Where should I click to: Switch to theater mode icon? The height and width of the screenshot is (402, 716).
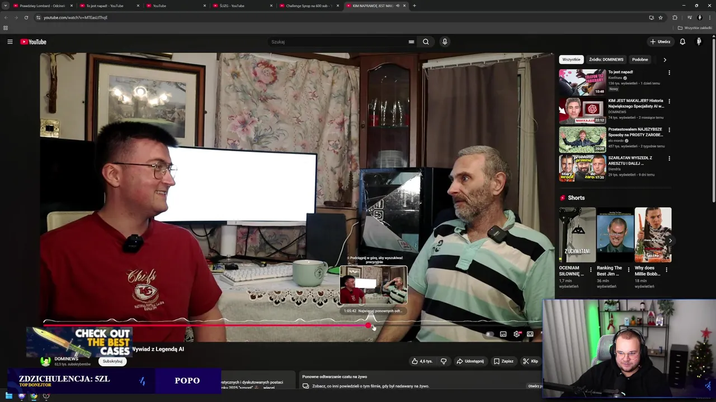point(530,334)
